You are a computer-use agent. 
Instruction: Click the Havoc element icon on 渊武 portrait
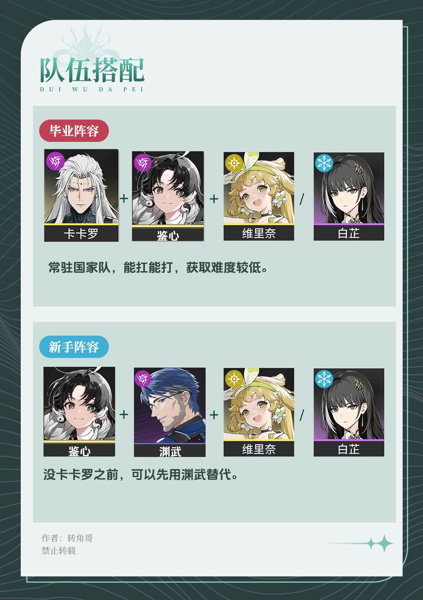tap(143, 379)
